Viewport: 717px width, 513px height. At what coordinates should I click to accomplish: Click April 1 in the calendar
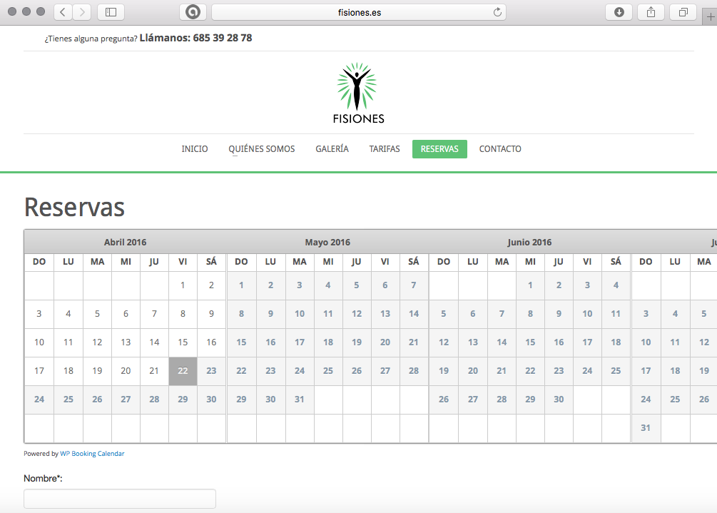coord(183,285)
